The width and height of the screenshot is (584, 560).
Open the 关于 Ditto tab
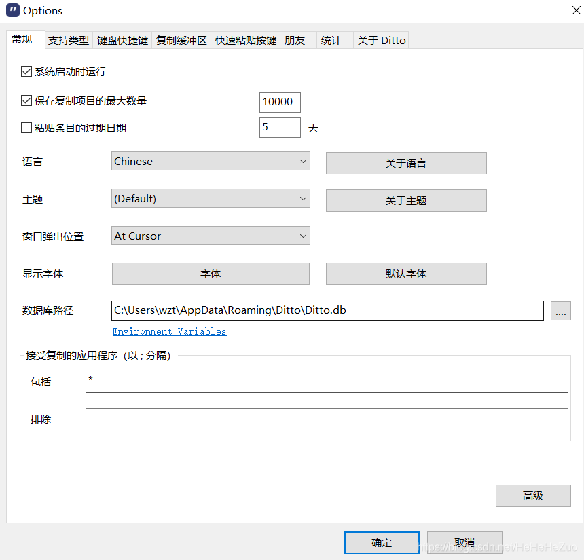[x=382, y=40]
